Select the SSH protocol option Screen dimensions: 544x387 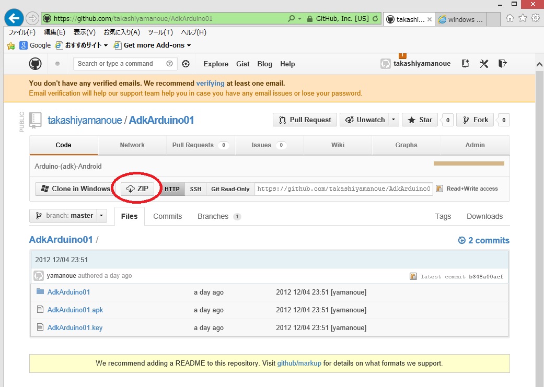(x=195, y=189)
